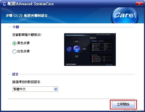Click the 立即開始 button
145x112 pixels.
[123, 104]
